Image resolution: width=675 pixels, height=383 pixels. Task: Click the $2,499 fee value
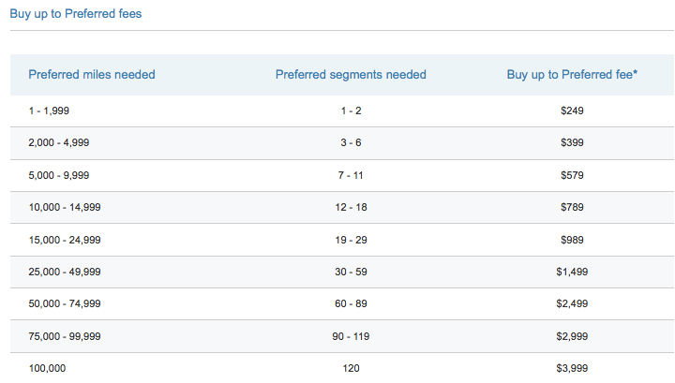[x=572, y=304]
